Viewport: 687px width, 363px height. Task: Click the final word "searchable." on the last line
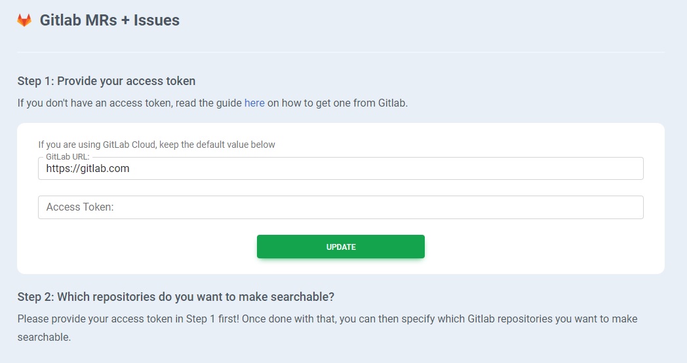[44, 337]
